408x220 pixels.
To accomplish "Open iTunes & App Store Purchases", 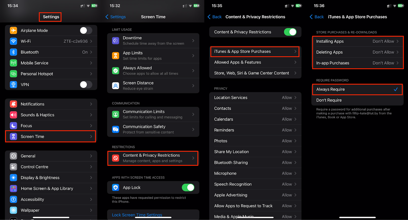I will 255,51.
